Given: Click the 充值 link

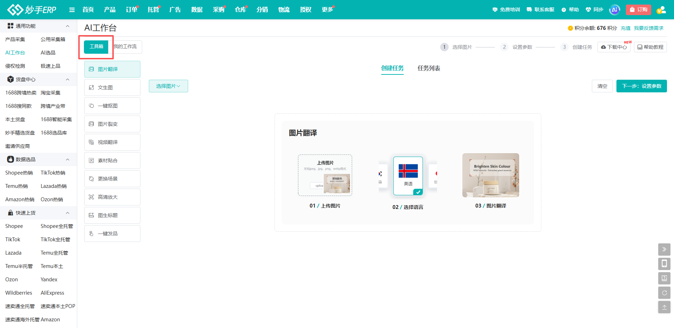Looking at the screenshot, I should coord(626,28).
